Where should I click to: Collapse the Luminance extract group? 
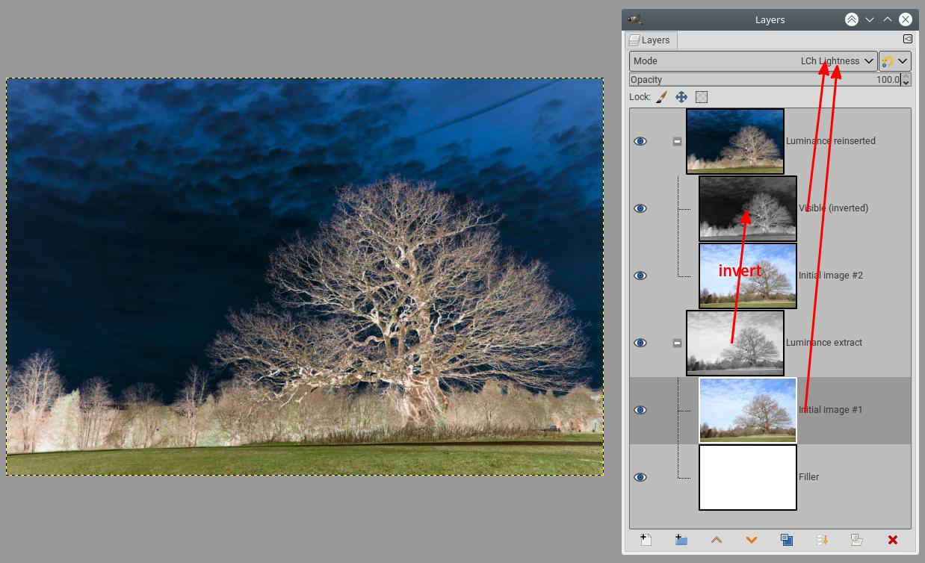pyautogui.click(x=677, y=343)
